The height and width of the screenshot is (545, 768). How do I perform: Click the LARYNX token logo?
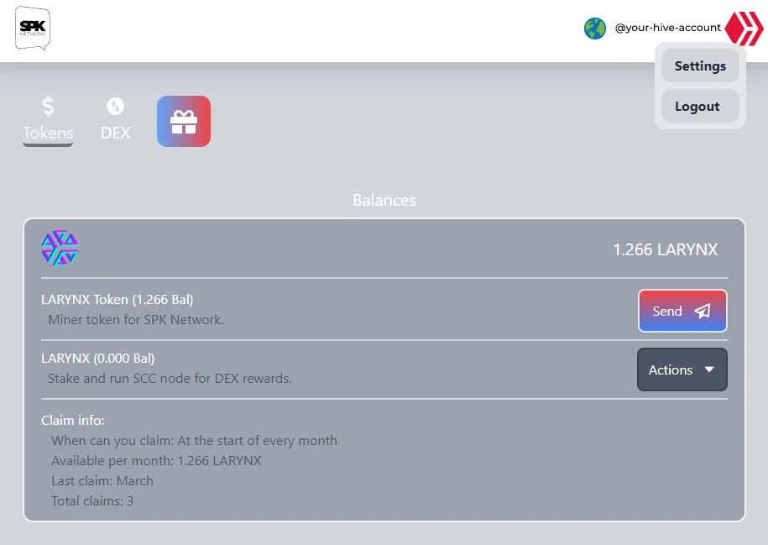tap(60, 248)
